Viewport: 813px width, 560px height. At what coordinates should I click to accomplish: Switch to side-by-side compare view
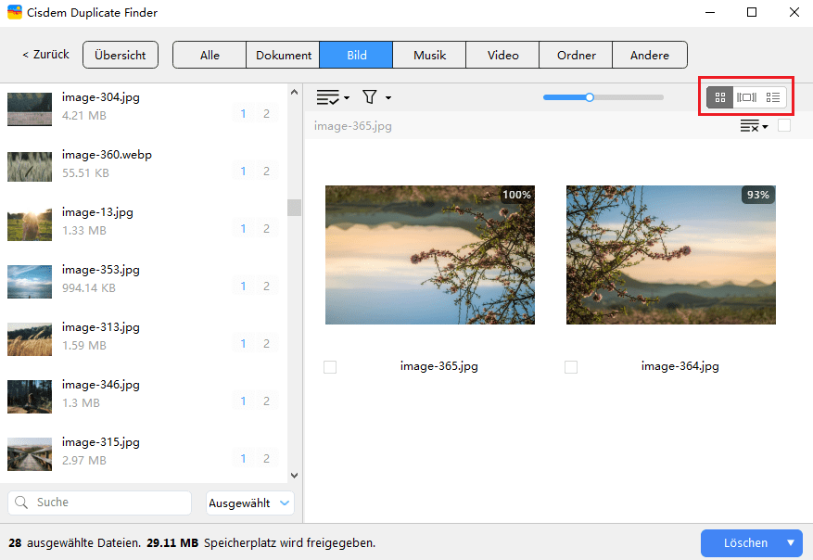pos(746,97)
